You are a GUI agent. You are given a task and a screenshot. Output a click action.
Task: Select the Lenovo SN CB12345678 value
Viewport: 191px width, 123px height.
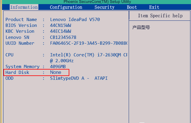63,37
